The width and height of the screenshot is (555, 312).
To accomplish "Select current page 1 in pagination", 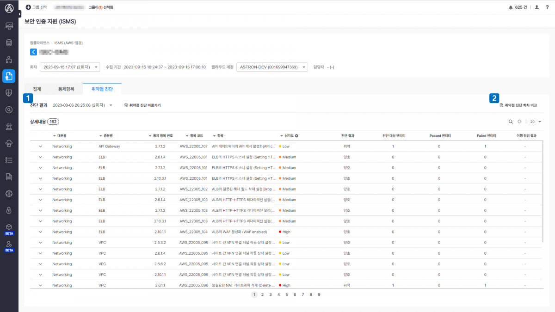I will click(x=254, y=294).
